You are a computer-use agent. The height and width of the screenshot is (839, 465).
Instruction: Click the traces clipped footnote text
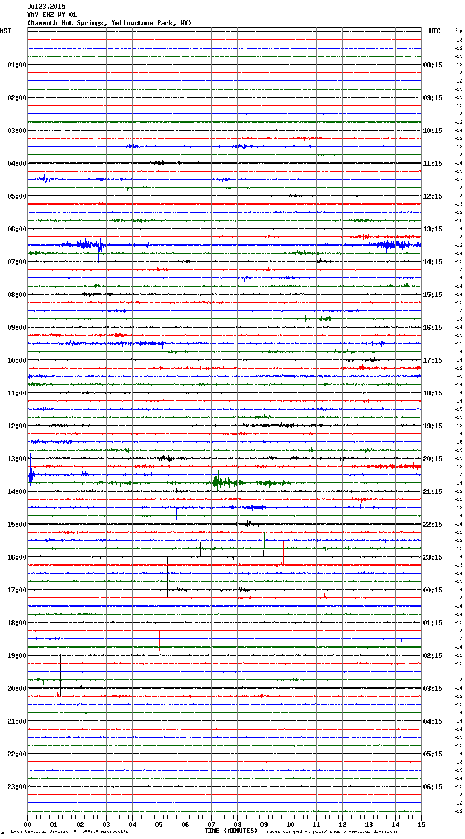point(330,831)
